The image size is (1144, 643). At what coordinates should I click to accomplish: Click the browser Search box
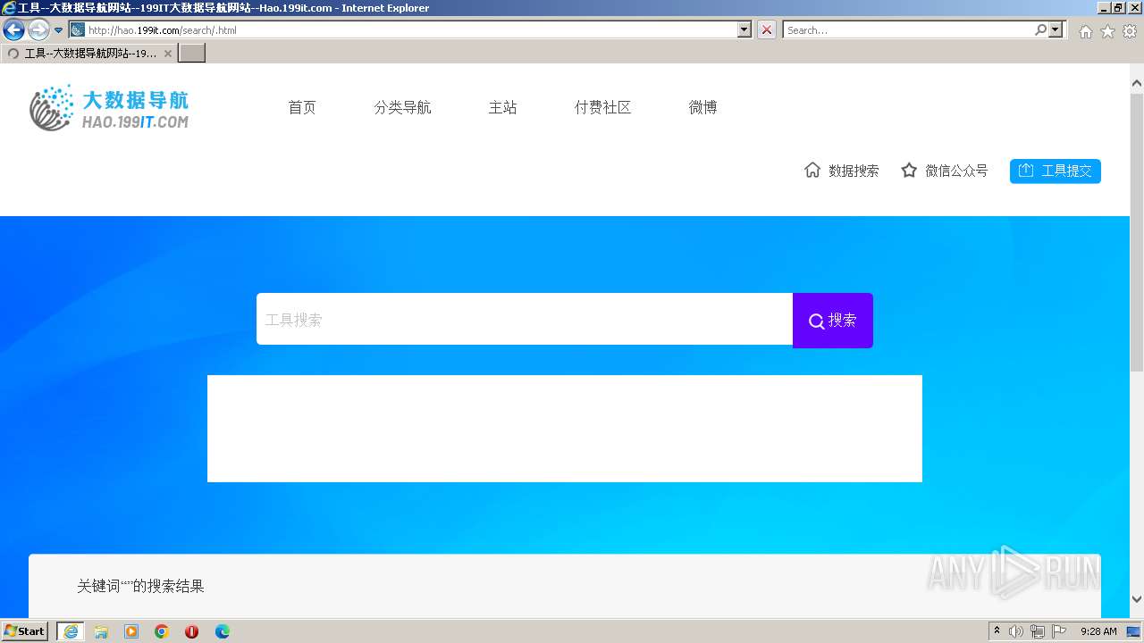point(908,30)
